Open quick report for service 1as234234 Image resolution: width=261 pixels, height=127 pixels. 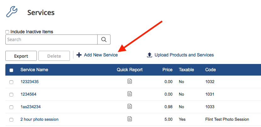pos(130,106)
